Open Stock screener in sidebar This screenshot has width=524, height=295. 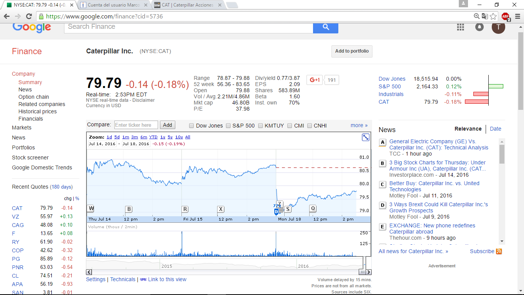[x=30, y=157]
